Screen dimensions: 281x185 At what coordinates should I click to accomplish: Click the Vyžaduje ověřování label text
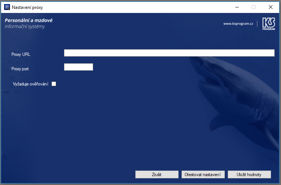(30, 84)
